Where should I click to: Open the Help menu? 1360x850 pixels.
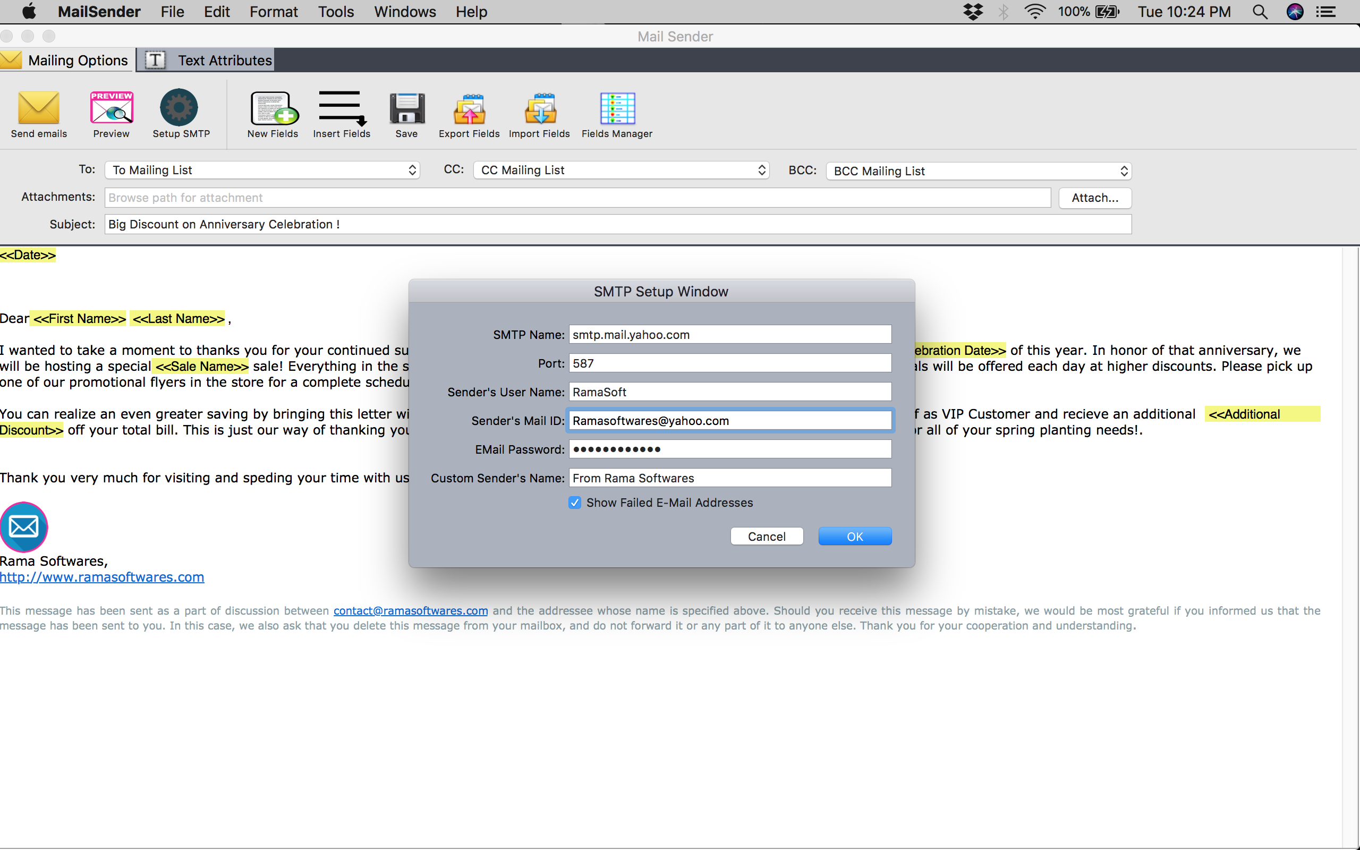472,12
